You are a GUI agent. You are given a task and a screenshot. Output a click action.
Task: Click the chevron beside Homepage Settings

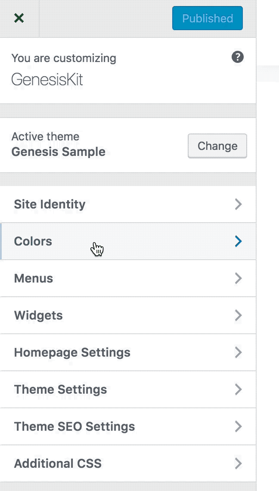pos(238,352)
